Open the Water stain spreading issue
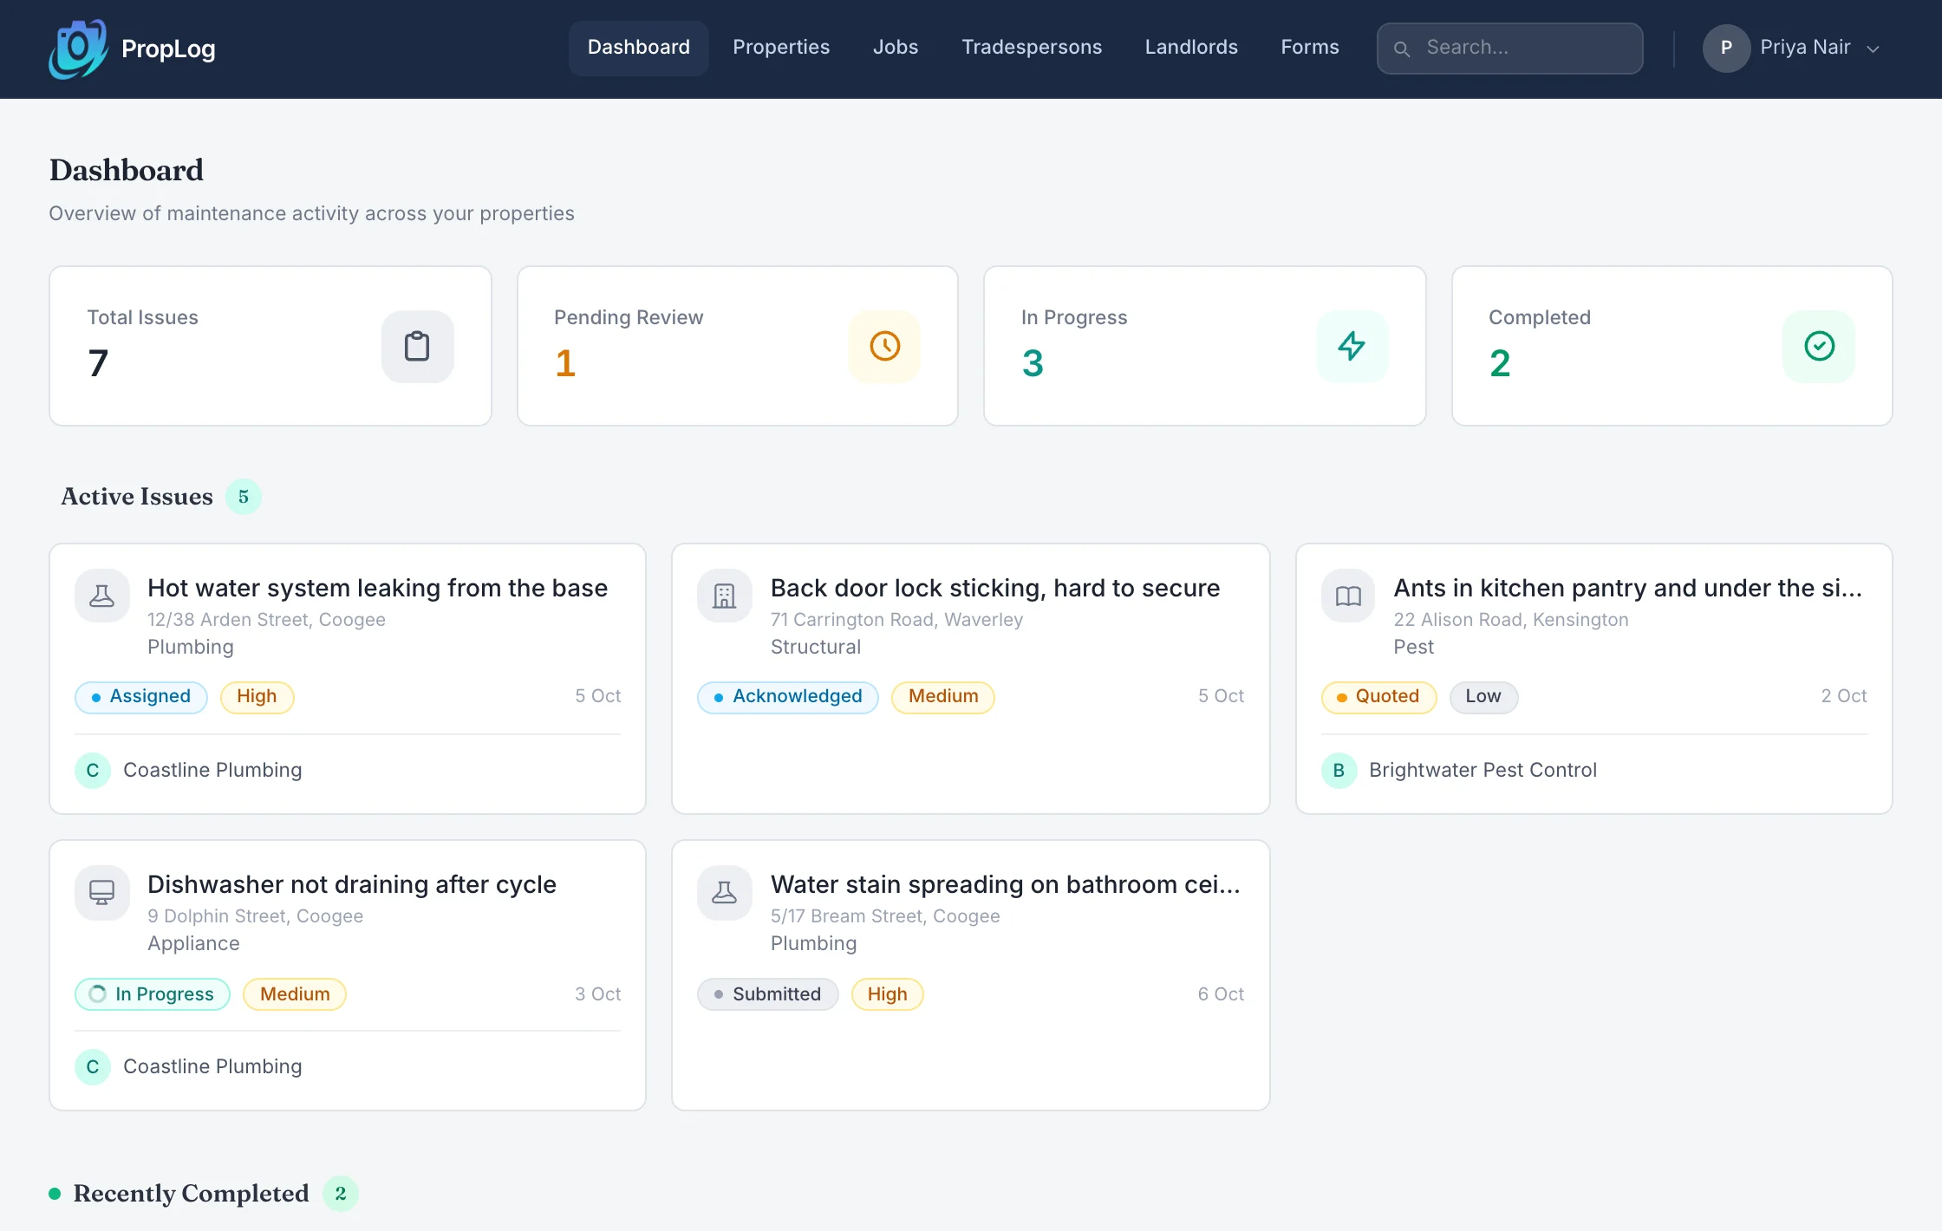This screenshot has width=1942, height=1231. 970,975
